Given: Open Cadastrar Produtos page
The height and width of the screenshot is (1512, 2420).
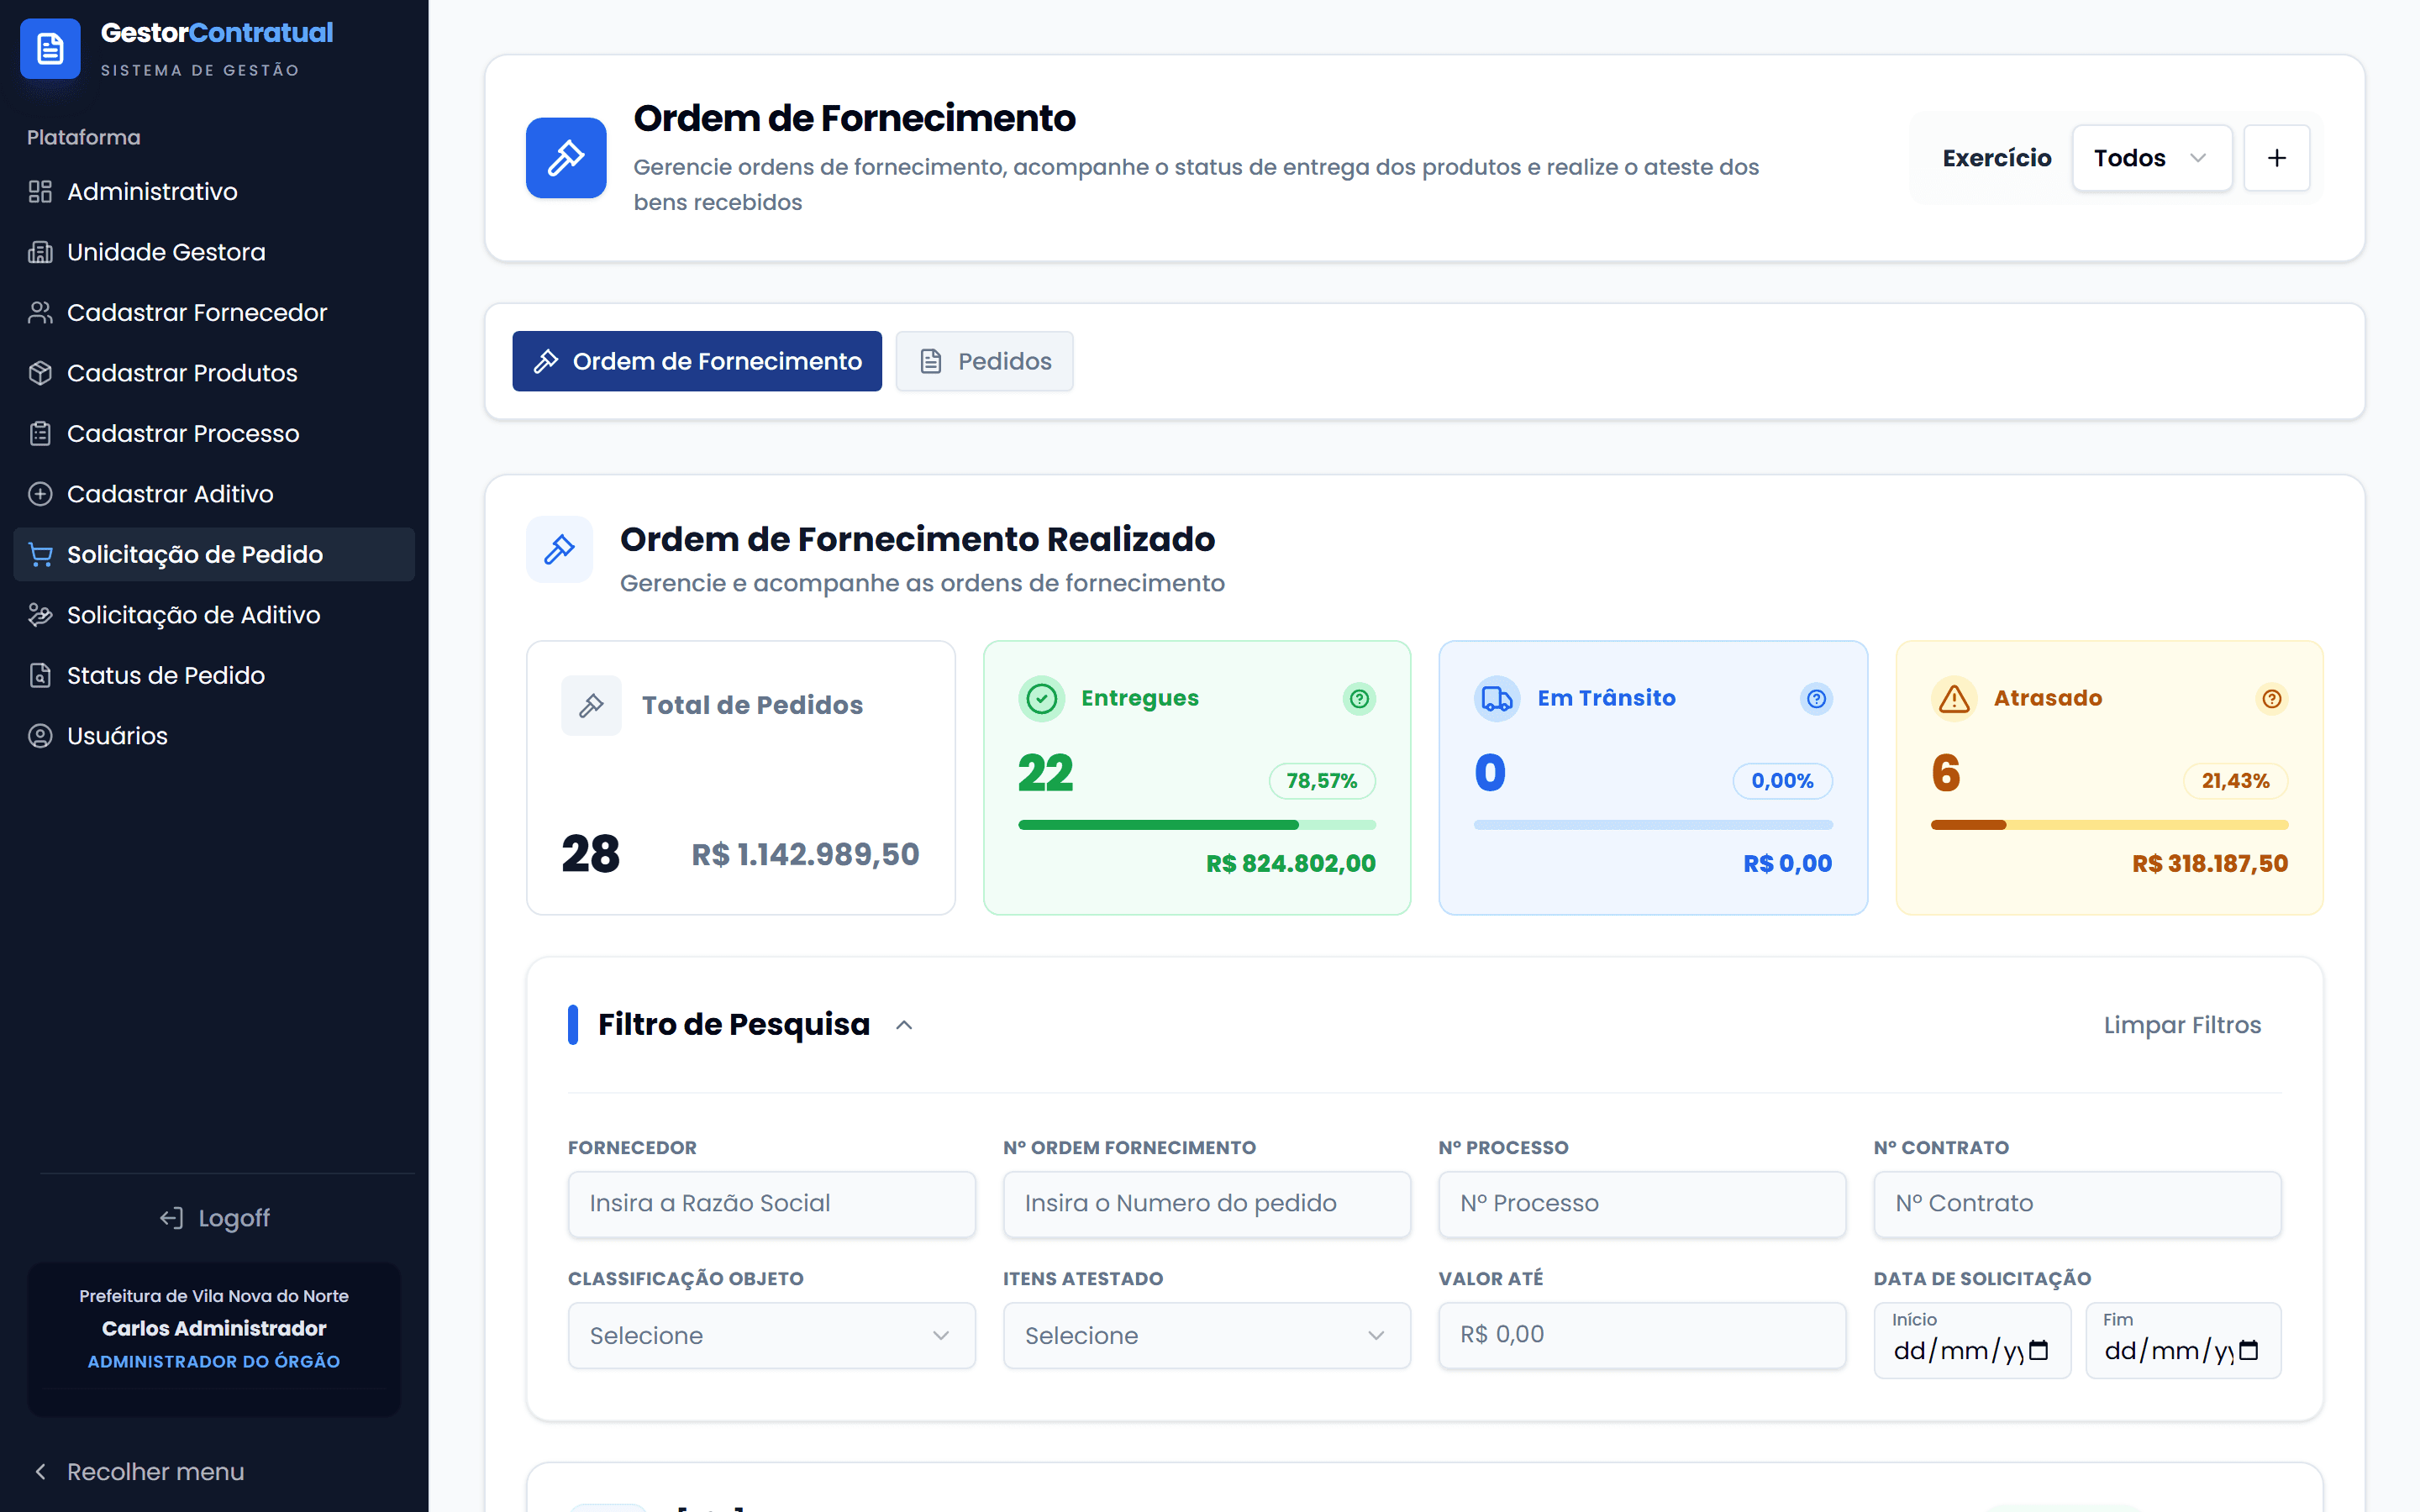Looking at the screenshot, I should pos(214,373).
